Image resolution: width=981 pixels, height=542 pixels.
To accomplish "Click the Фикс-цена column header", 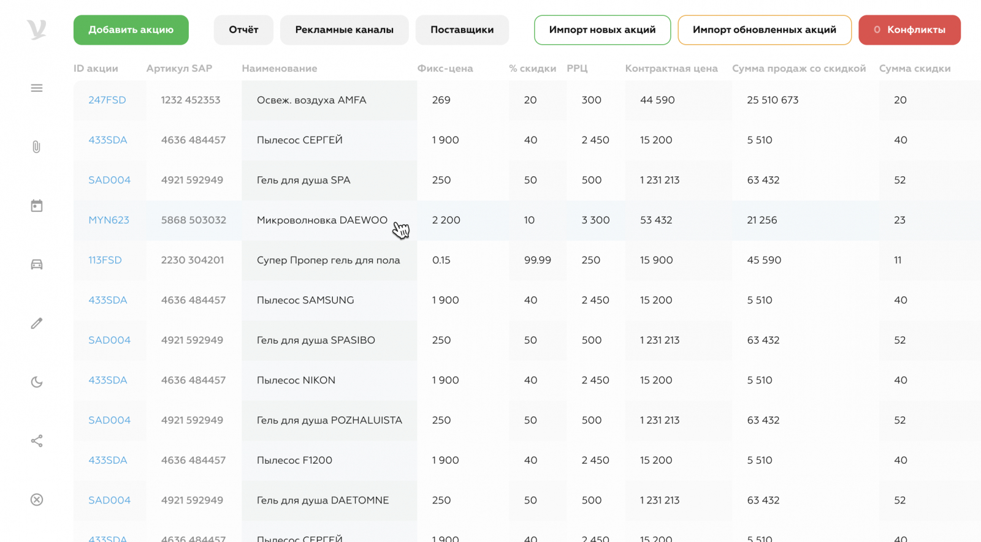I will tap(445, 69).
